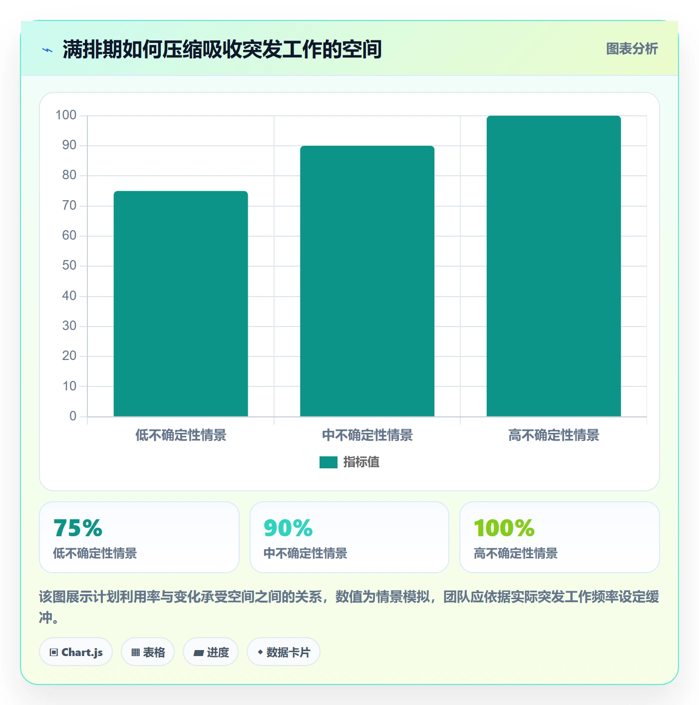Viewport: 699px width, 705px height.
Task: Click the 50 y-axis tick label
Action: click(x=69, y=266)
